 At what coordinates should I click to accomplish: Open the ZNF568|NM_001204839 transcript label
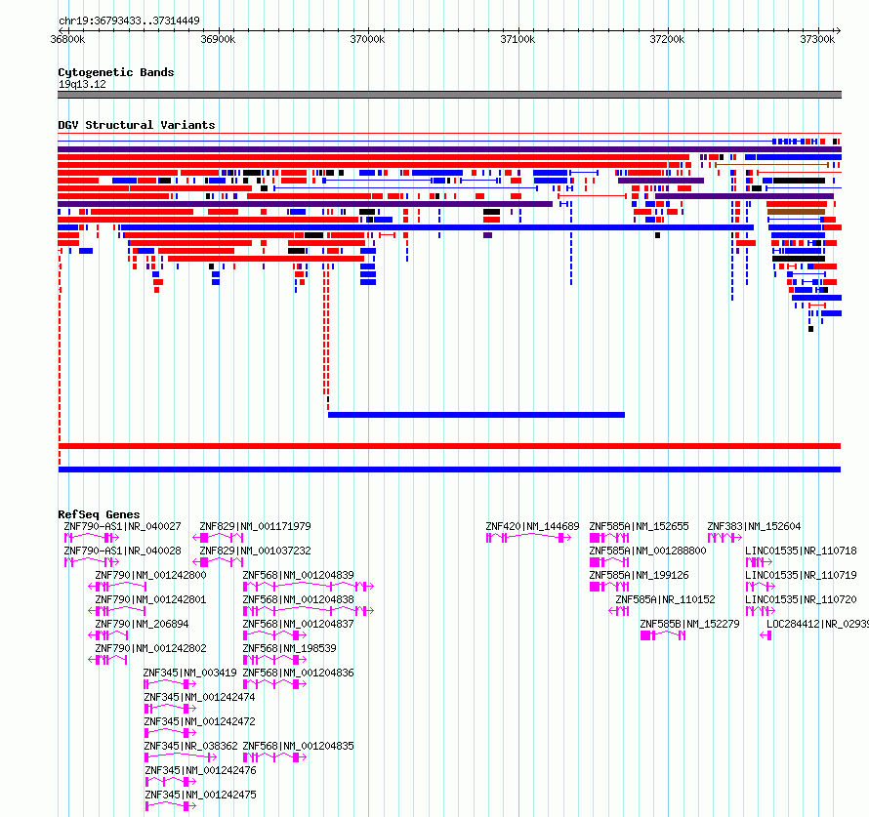click(298, 575)
